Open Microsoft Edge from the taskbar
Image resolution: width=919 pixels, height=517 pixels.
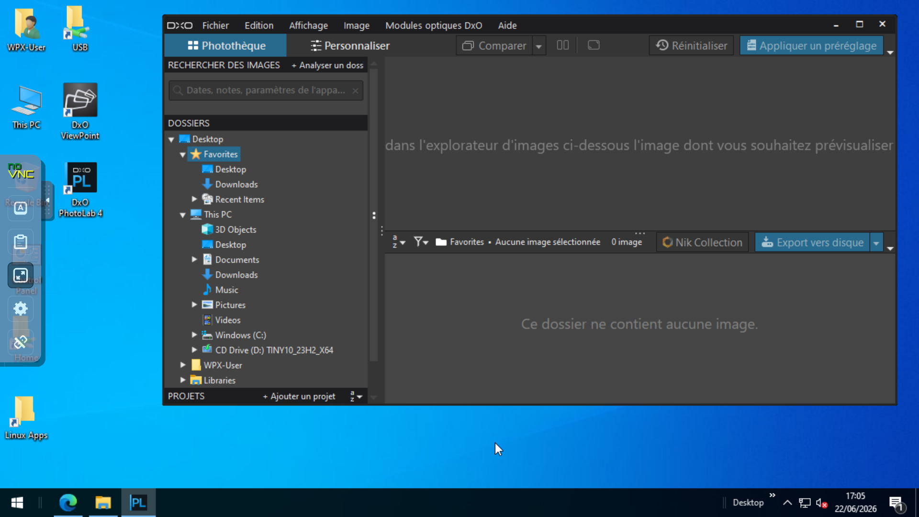(x=68, y=502)
